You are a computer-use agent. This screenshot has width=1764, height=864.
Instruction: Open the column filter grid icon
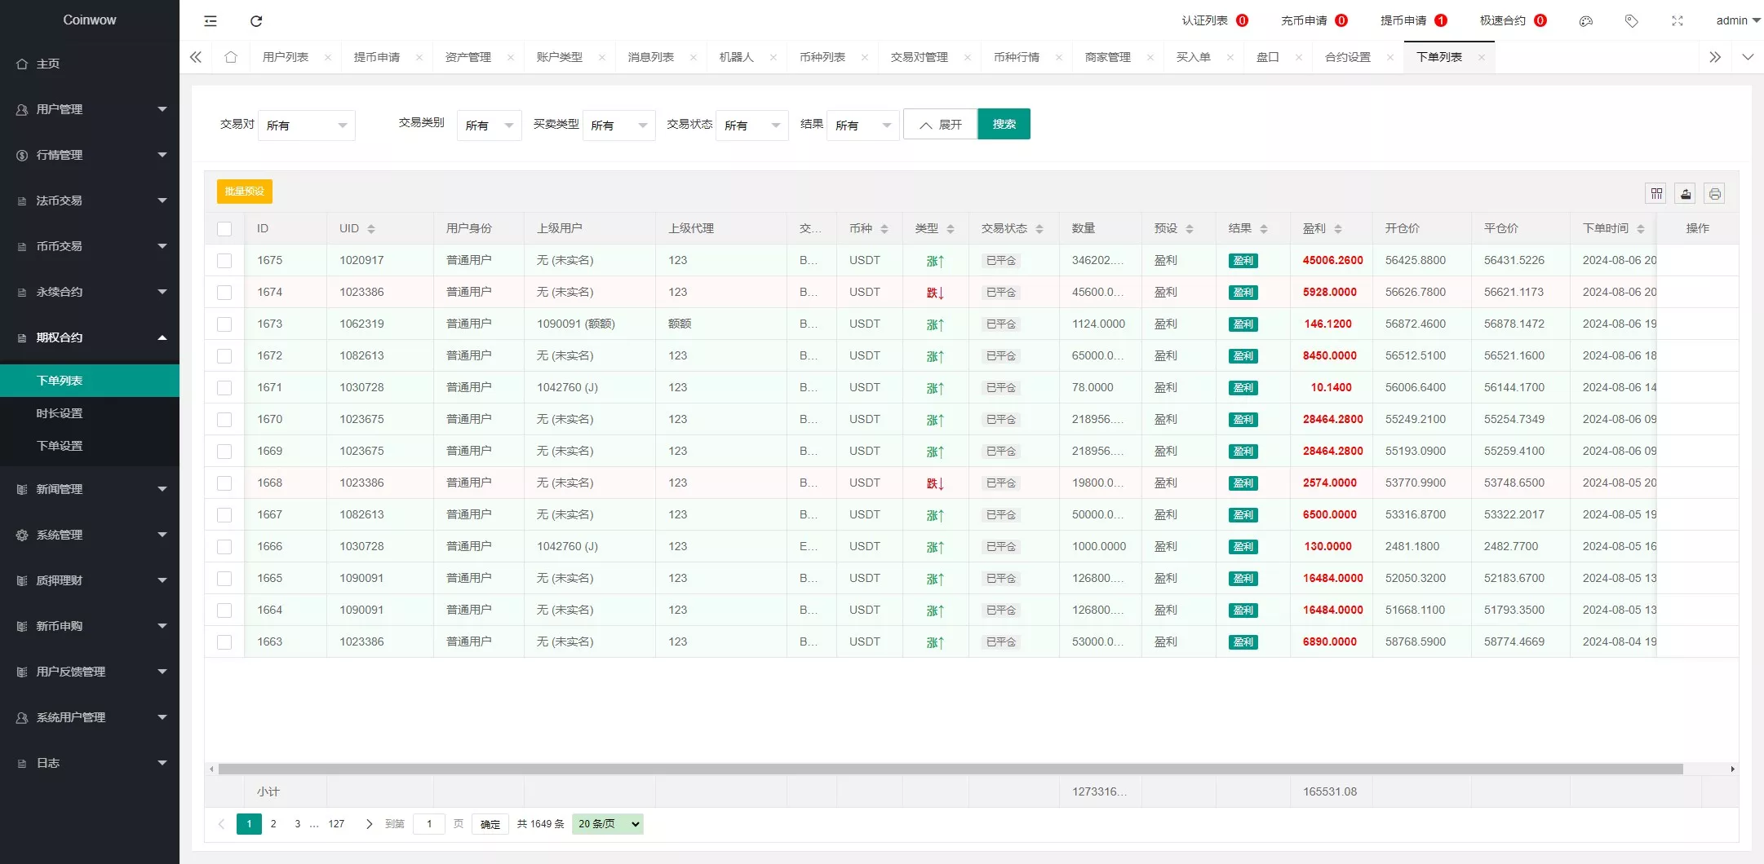coord(1655,194)
